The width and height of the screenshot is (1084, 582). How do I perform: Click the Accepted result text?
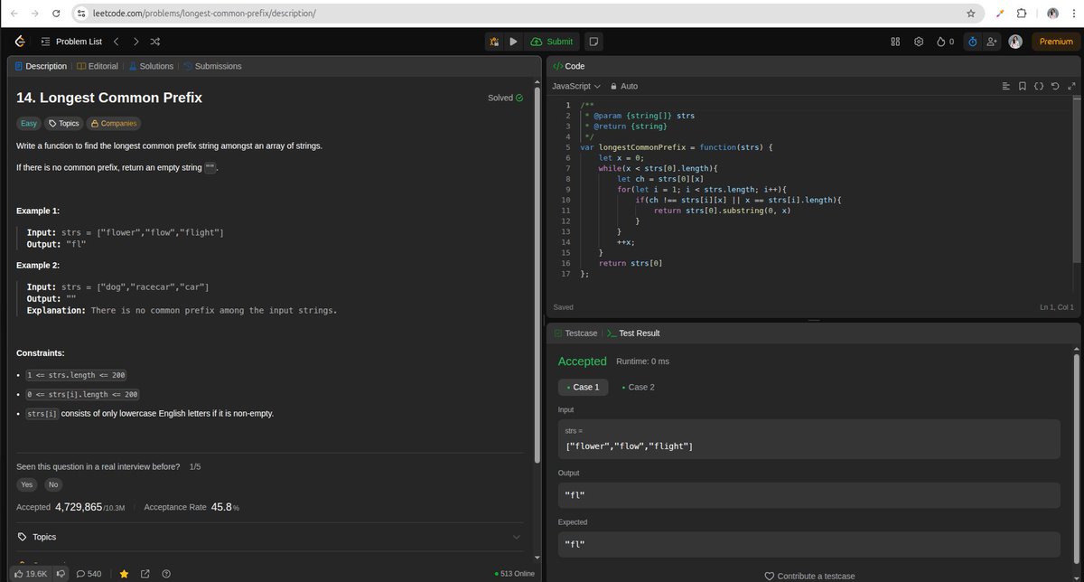point(582,361)
